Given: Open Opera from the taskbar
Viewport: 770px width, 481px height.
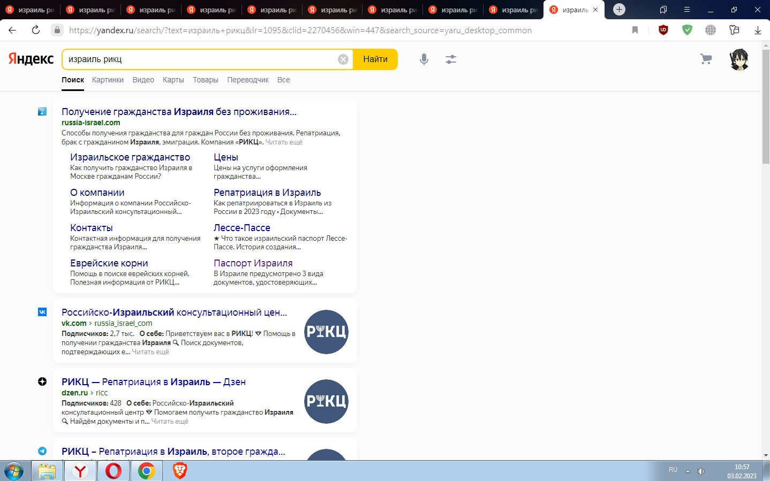Looking at the screenshot, I should 113,471.
